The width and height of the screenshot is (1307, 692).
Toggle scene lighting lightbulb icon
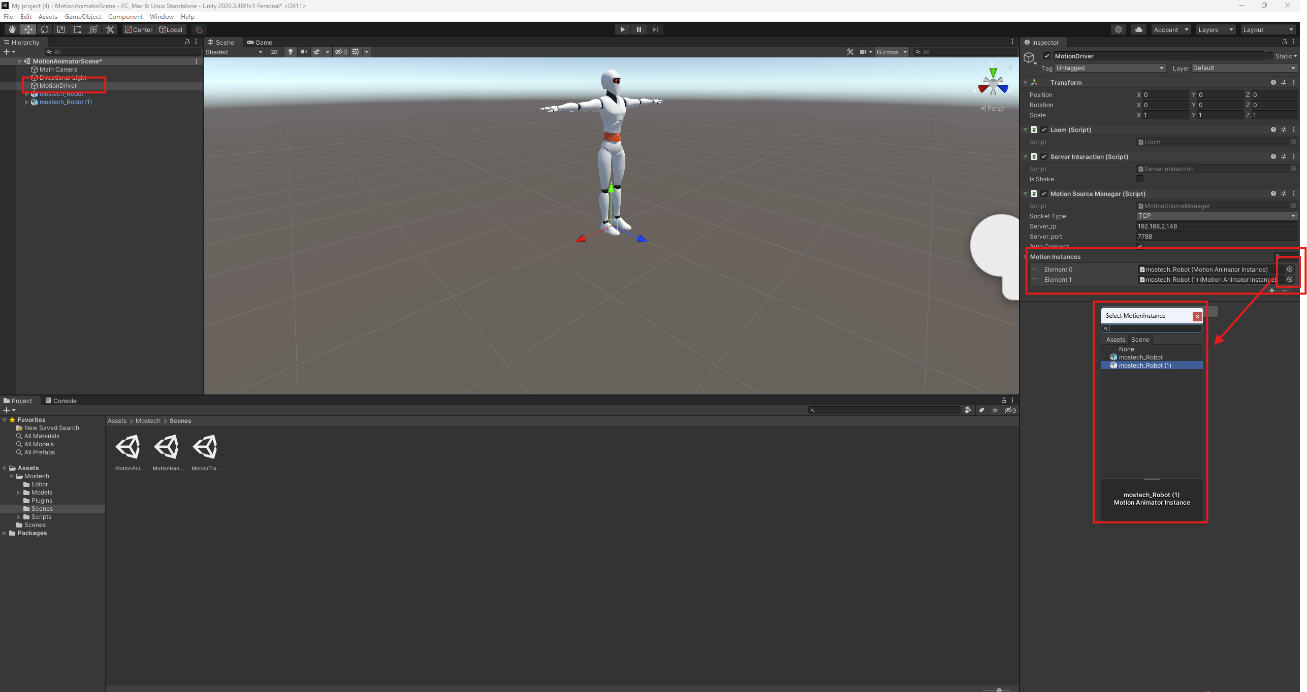[291, 52]
